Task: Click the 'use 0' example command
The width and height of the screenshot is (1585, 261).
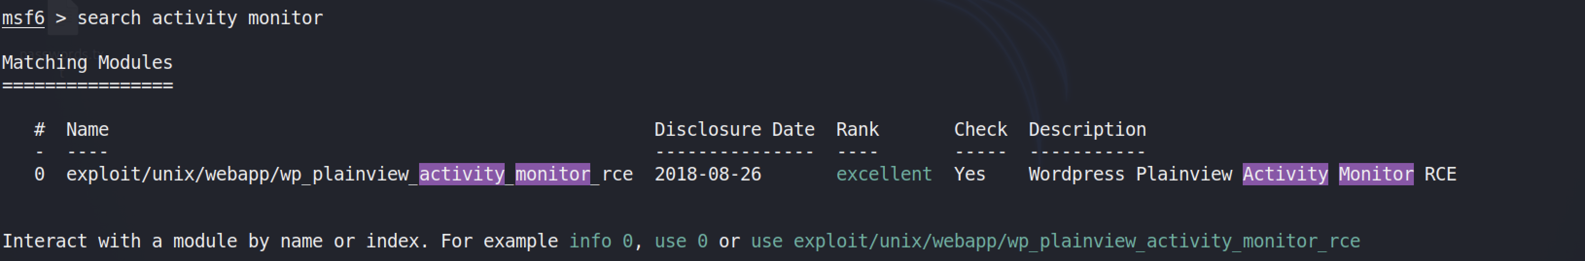Action: (x=681, y=241)
